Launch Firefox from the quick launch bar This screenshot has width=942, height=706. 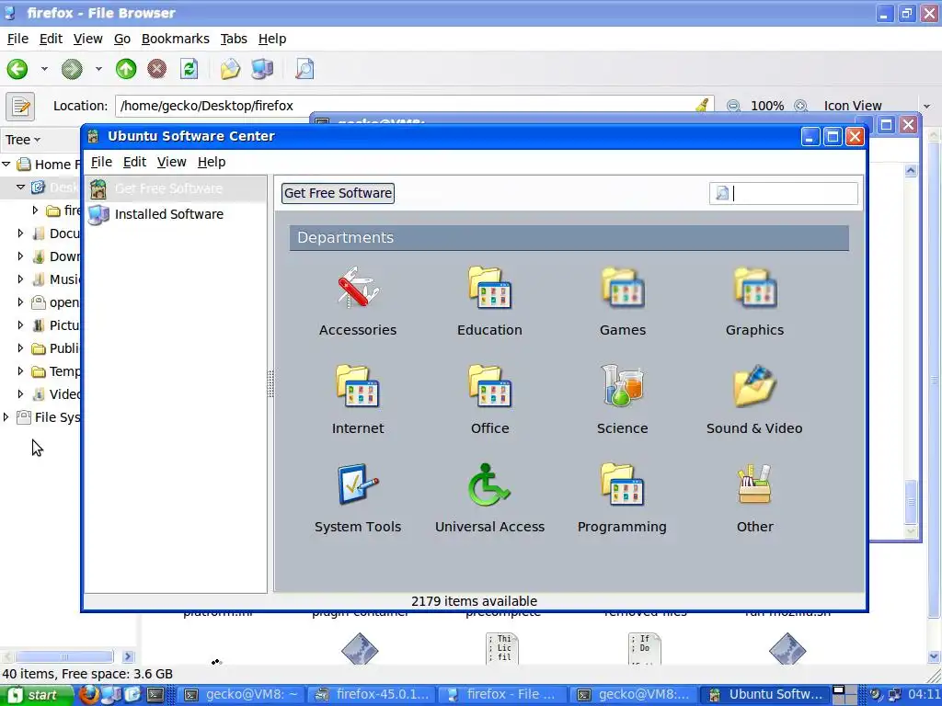[89, 695]
